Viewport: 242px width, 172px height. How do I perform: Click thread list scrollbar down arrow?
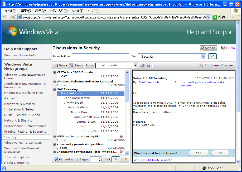point(127,153)
